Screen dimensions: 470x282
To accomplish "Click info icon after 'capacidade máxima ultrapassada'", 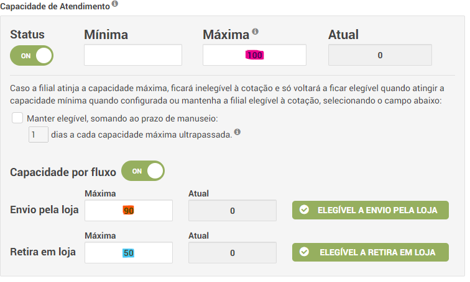I will (x=237, y=132).
